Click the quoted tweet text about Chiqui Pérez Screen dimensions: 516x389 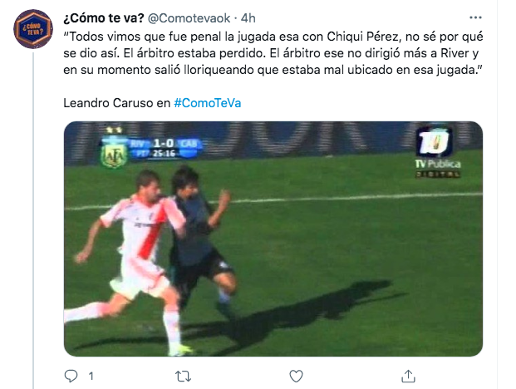click(x=273, y=53)
